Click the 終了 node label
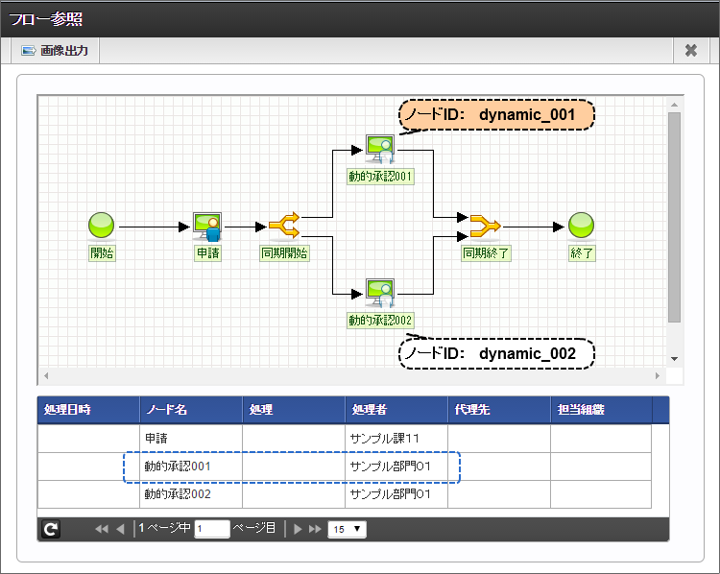Viewport: 720px width, 574px height. click(582, 253)
